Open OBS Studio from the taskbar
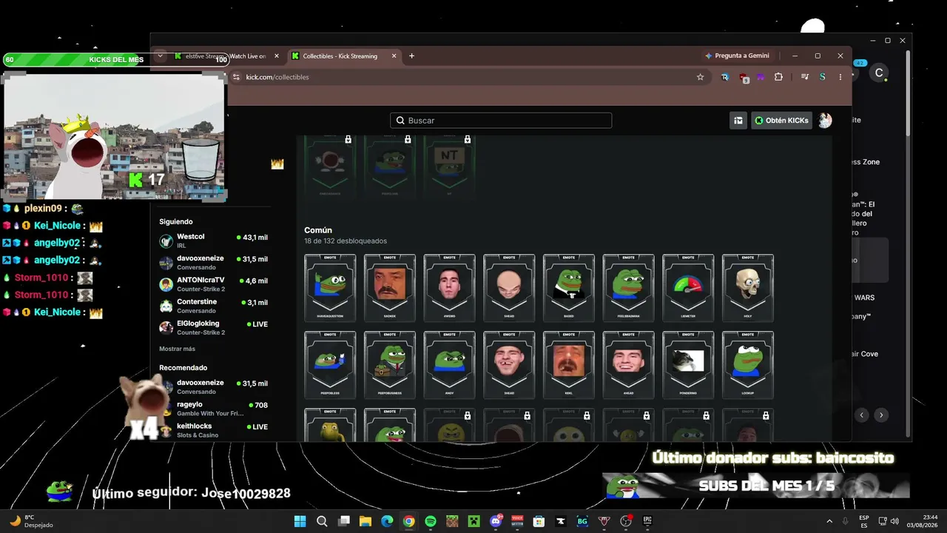The image size is (947, 533). (x=626, y=521)
